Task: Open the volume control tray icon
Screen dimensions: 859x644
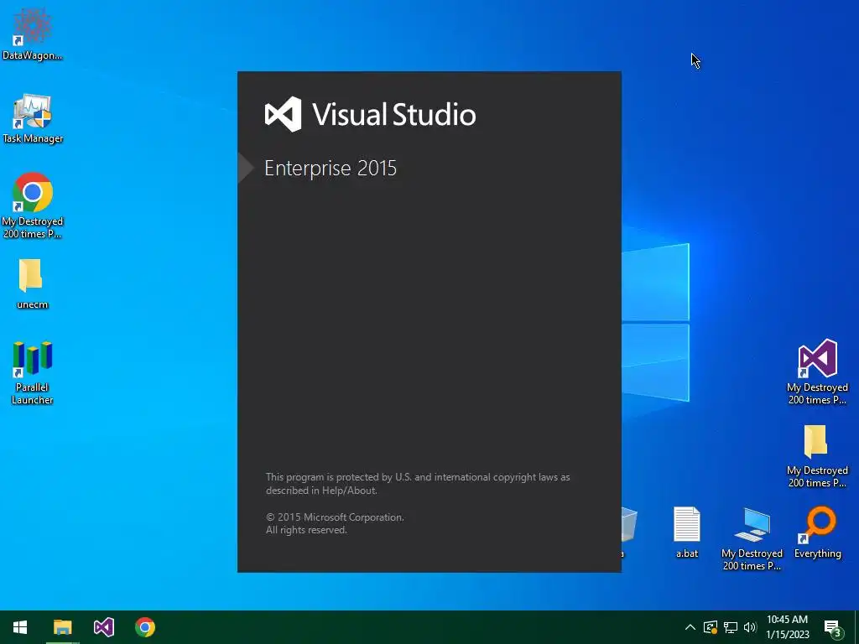Action: click(x=750, y=627)
